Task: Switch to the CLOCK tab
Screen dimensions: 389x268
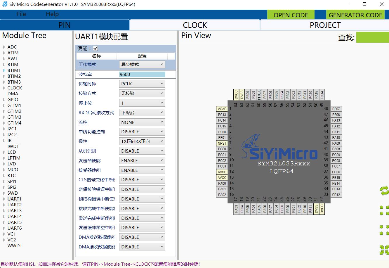Action: click(x=195, y=25)
